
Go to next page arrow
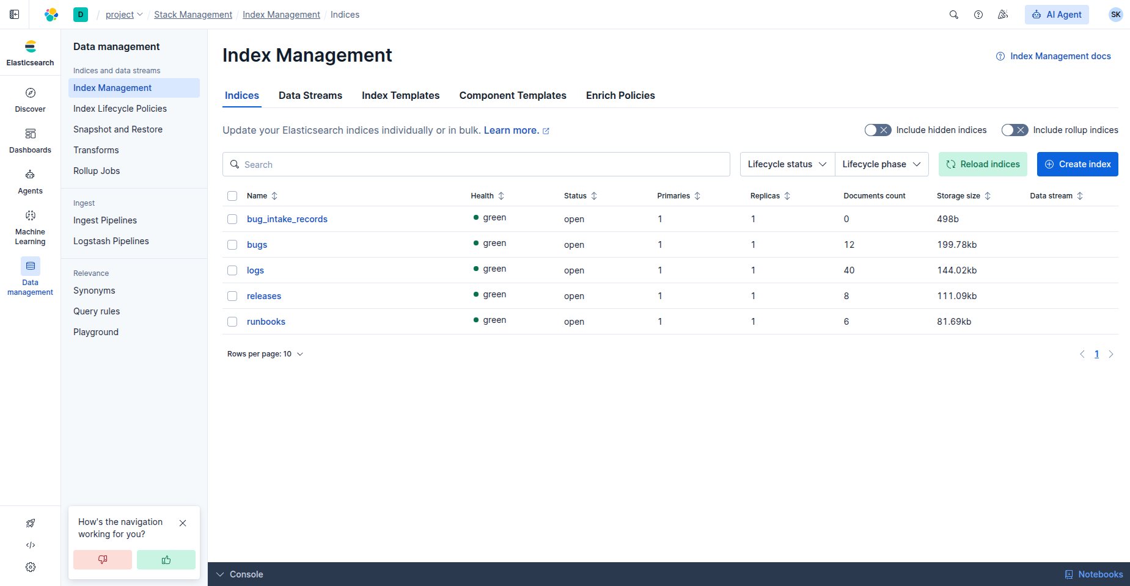tap(1111, 354)
